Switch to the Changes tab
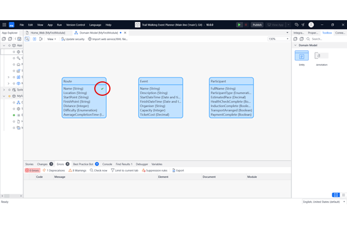 tap(45, 164)
